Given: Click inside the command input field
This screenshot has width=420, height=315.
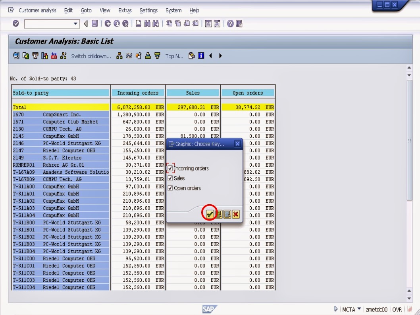Looking at the screenshot, I should pyautogui.click(x=48, y=24).
